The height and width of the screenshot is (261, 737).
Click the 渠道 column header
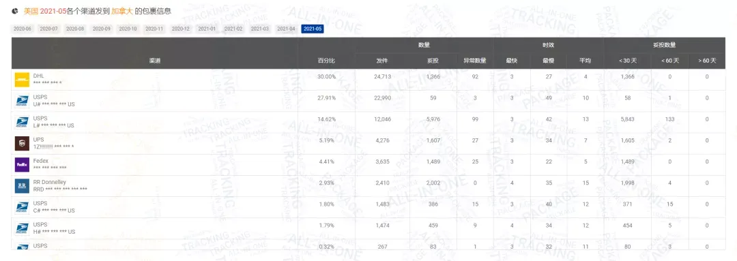click(155, 61)
